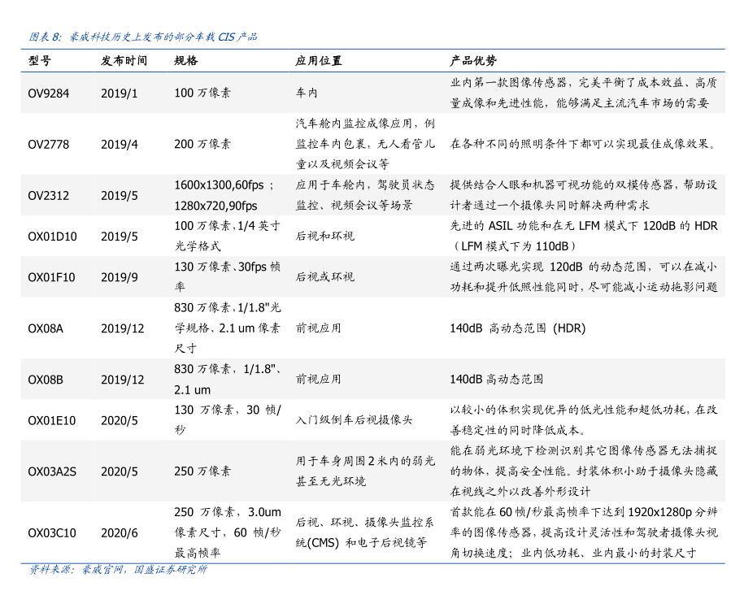Click the spec 1600x1300,60fps
The height and width of the screenshot is (595, 744).
pos(219,185)
